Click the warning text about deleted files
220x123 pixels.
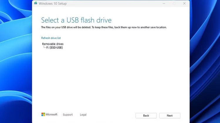(104, 27)
